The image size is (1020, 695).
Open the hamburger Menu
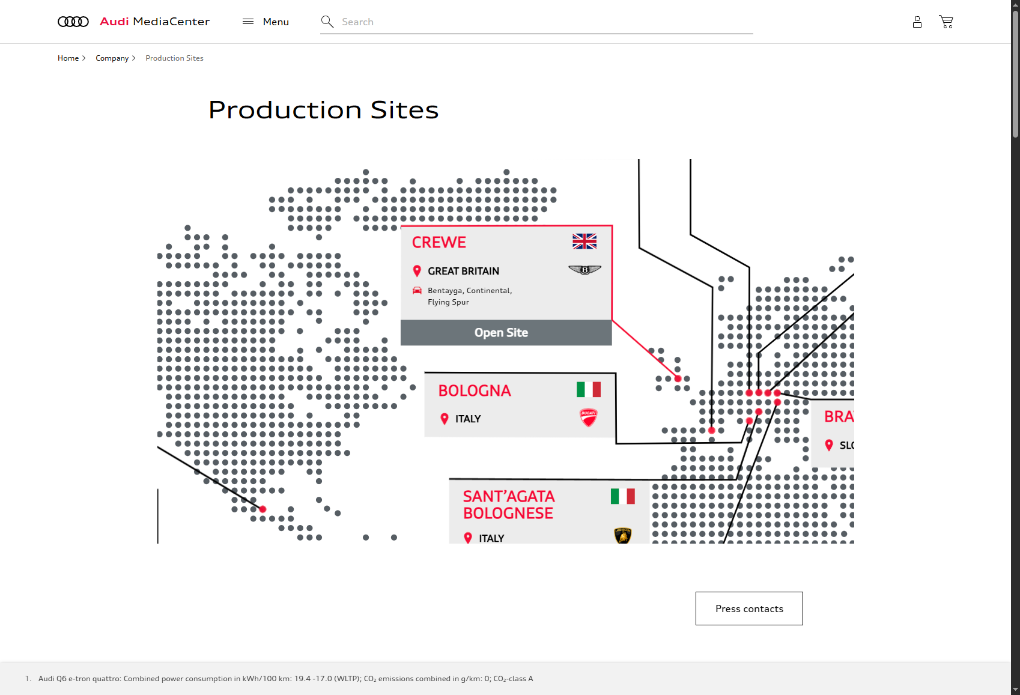click(x=266, y=22)
